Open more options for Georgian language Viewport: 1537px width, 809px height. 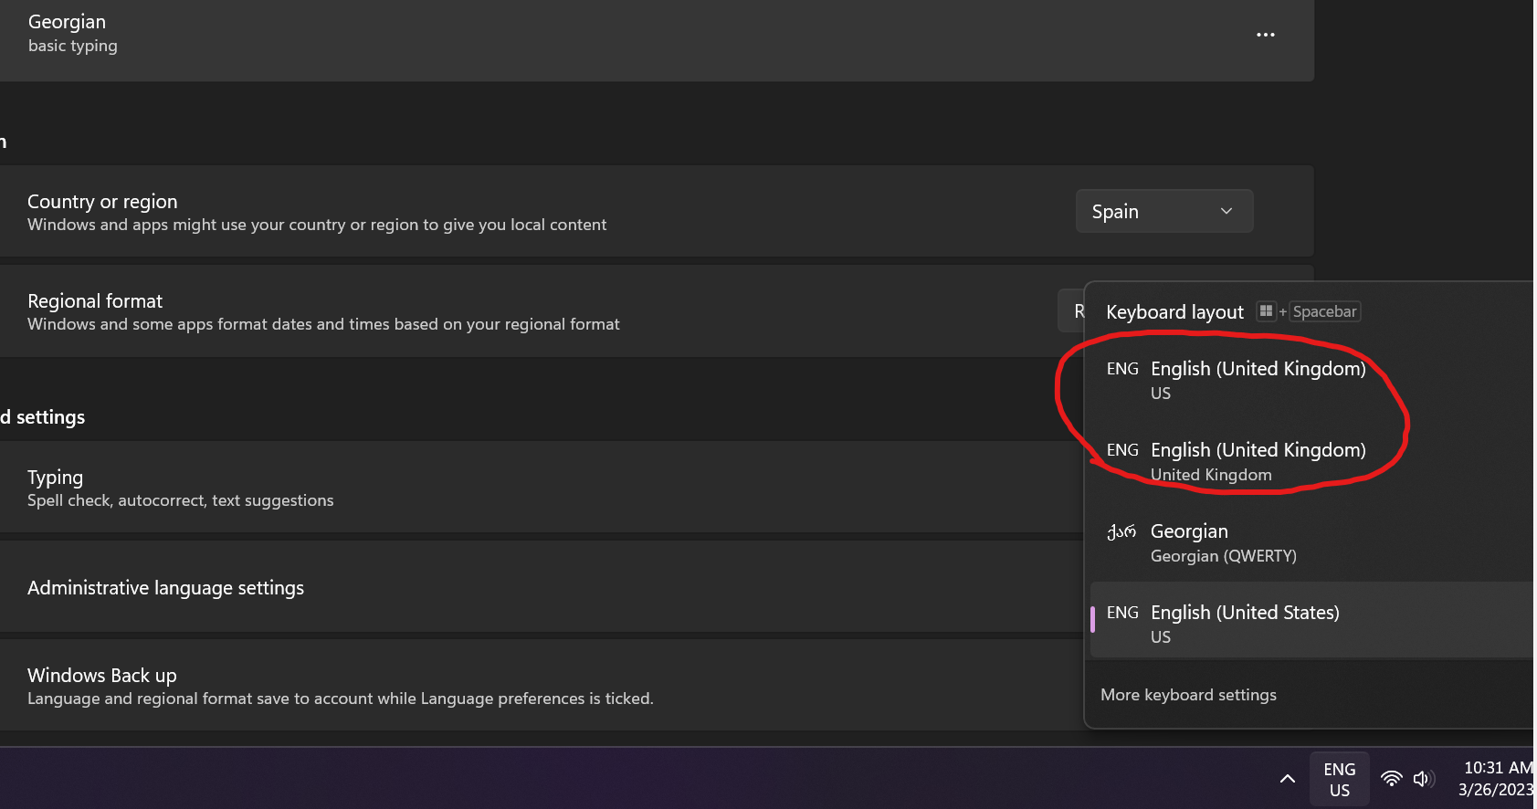1265,35
